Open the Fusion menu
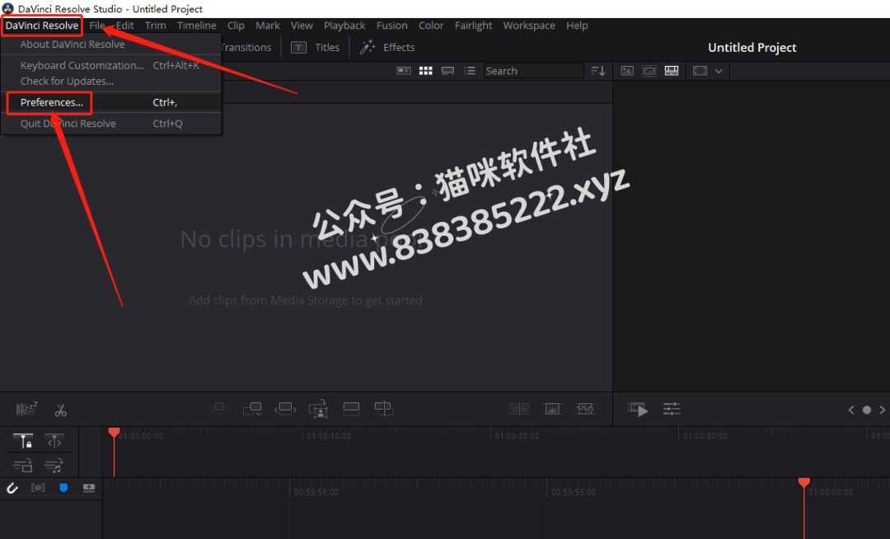The height and width of the screenshot is (539, 890). (x=391, y=26)
